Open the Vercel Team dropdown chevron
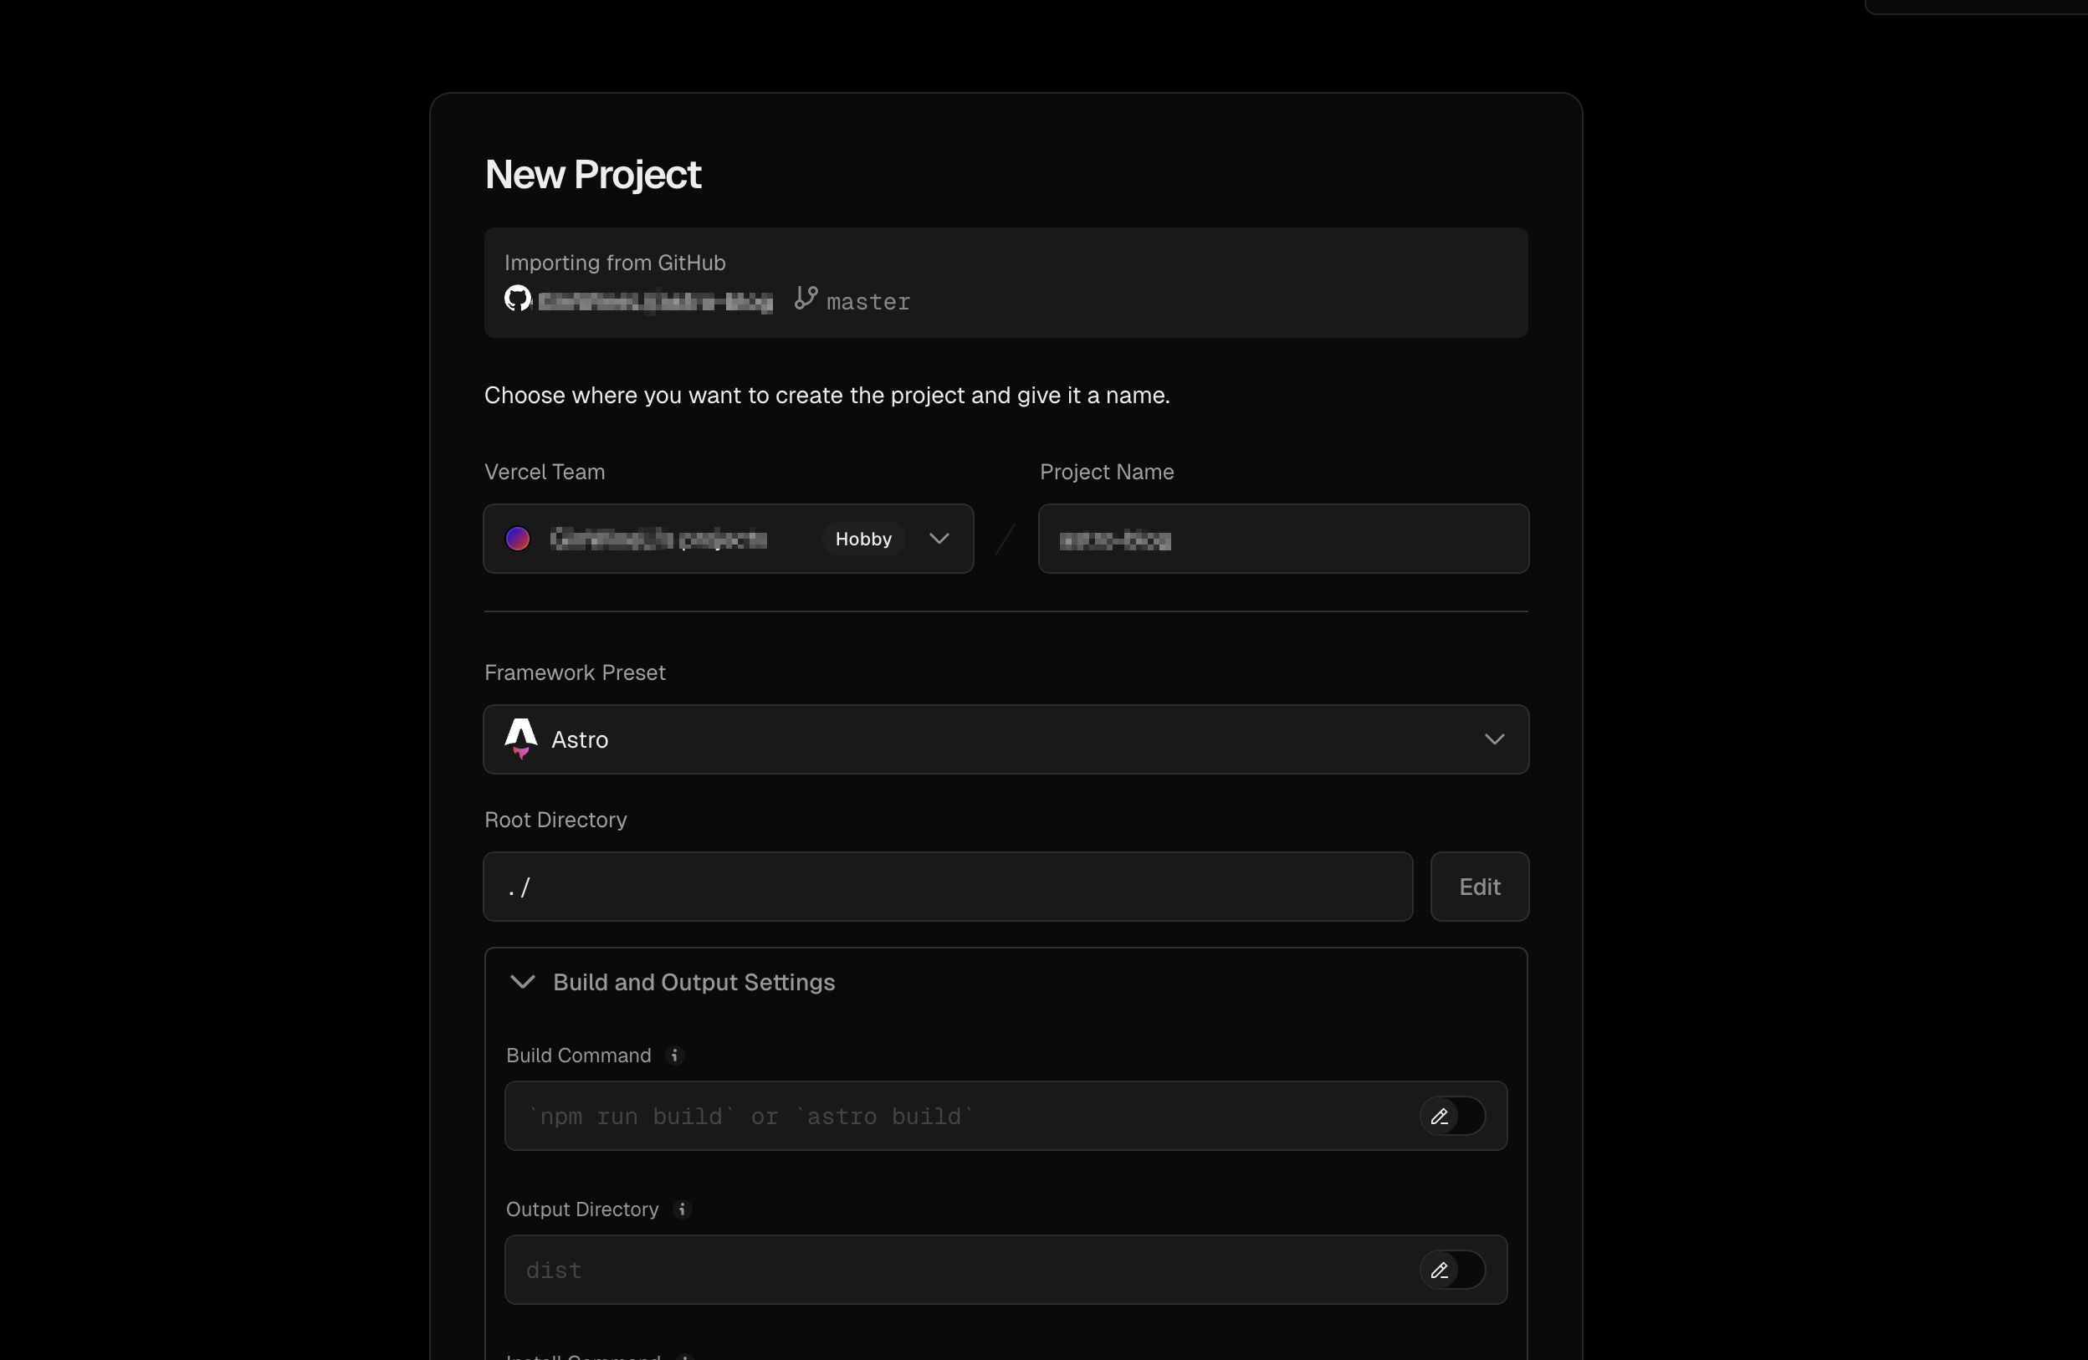The width and height of the screenshot is (2088, 1360). [x=939, y=539]
